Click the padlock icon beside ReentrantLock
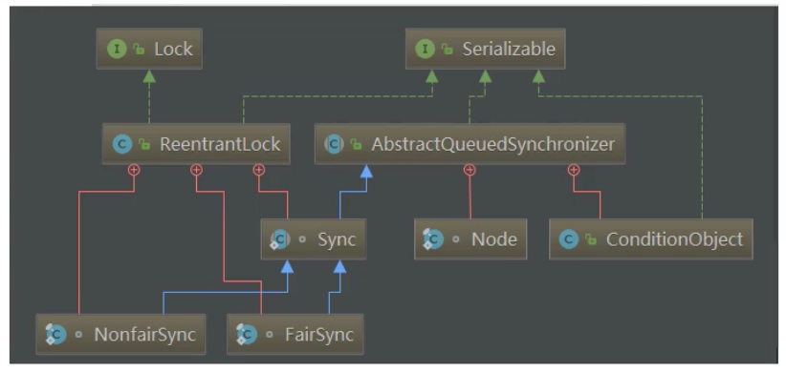This screenshot has width=786, height=373. (144, 145)
